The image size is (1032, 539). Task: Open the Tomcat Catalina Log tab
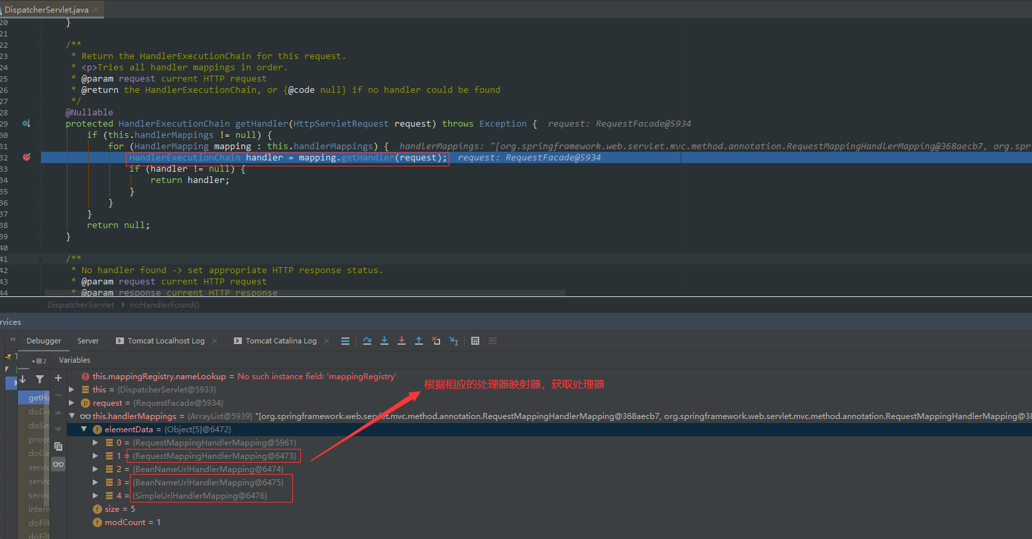pos(281,341)
